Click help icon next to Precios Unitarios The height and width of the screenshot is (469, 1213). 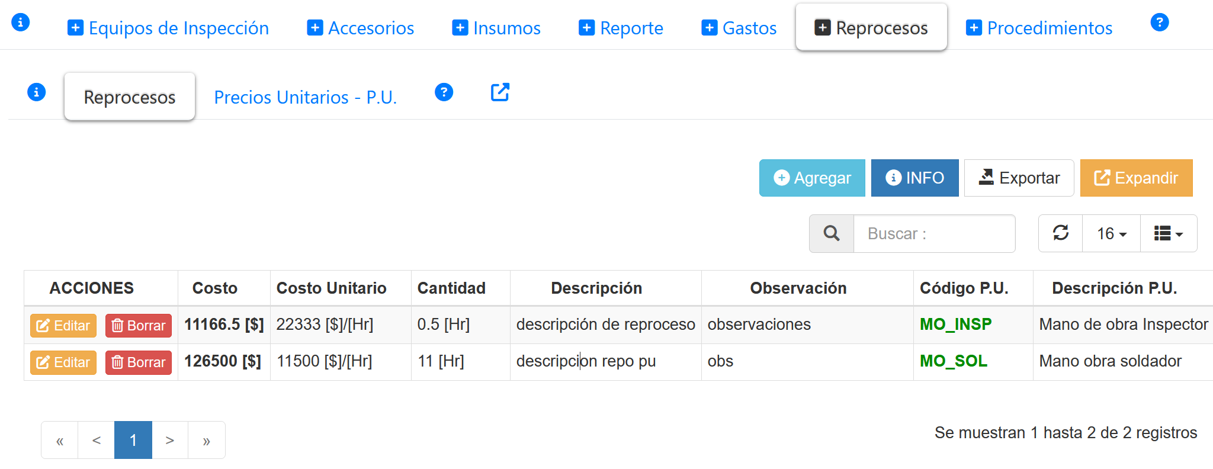444,92
